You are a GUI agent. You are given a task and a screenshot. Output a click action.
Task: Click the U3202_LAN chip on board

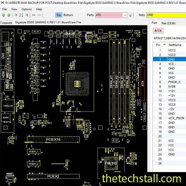(x=8, y=106)
